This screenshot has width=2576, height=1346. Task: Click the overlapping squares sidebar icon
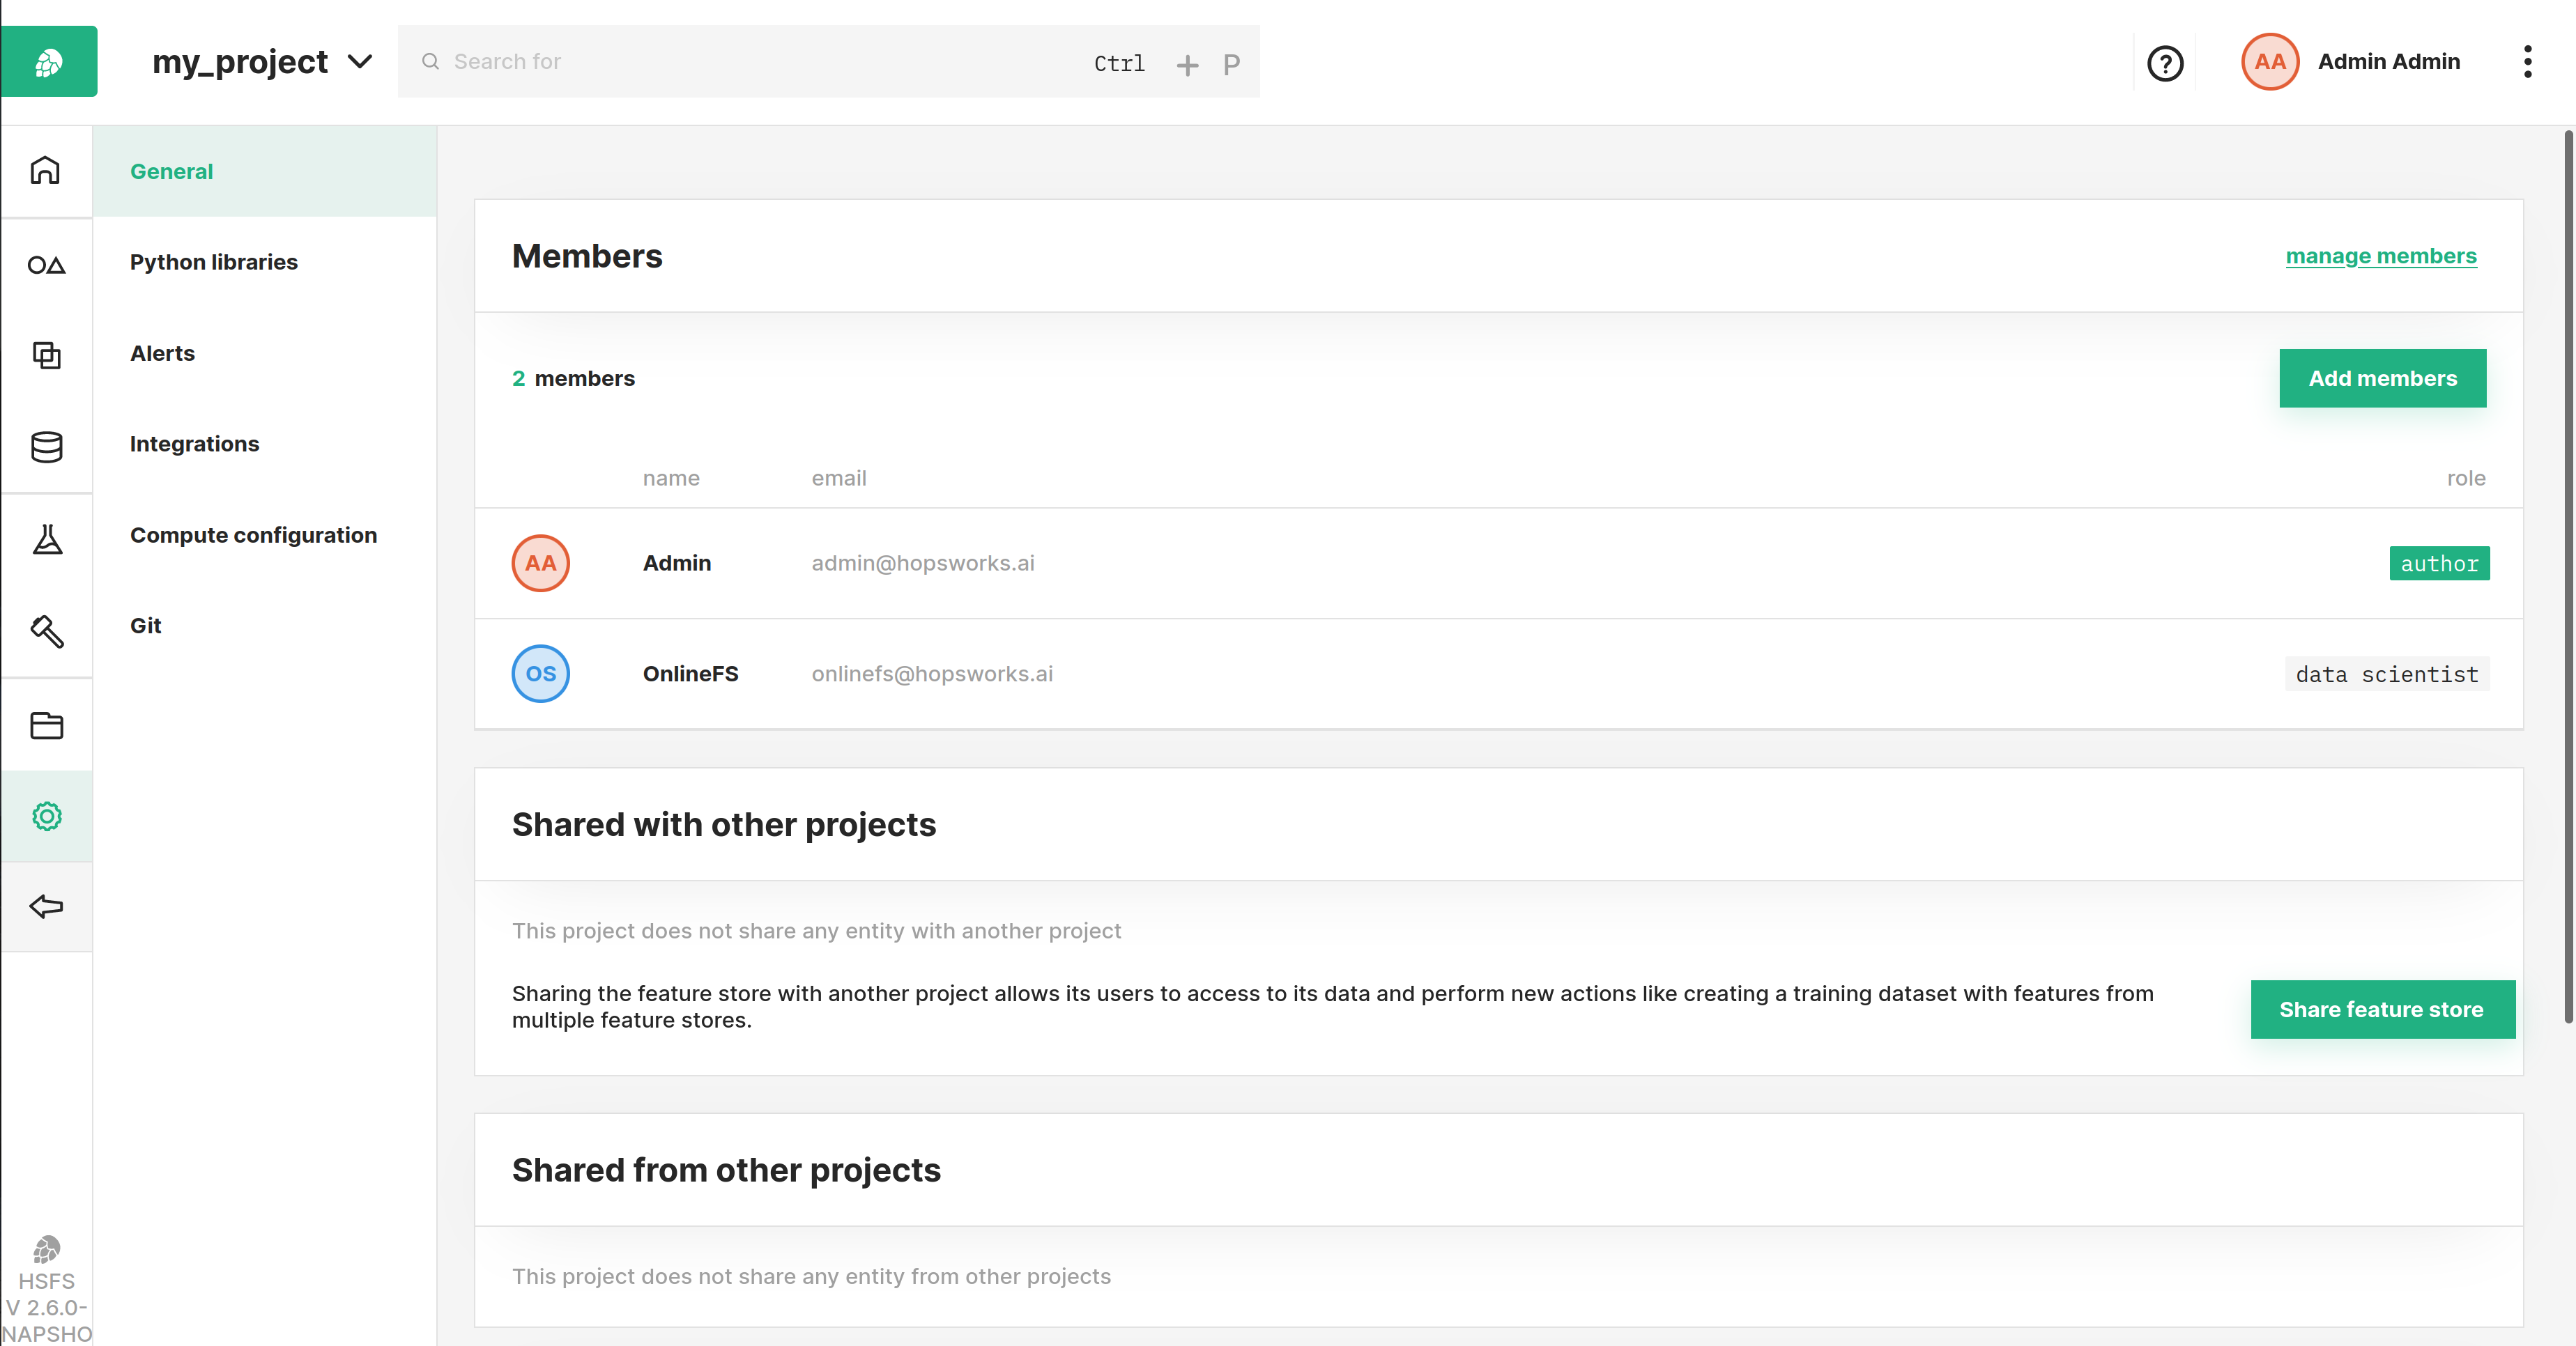point(46,355)
